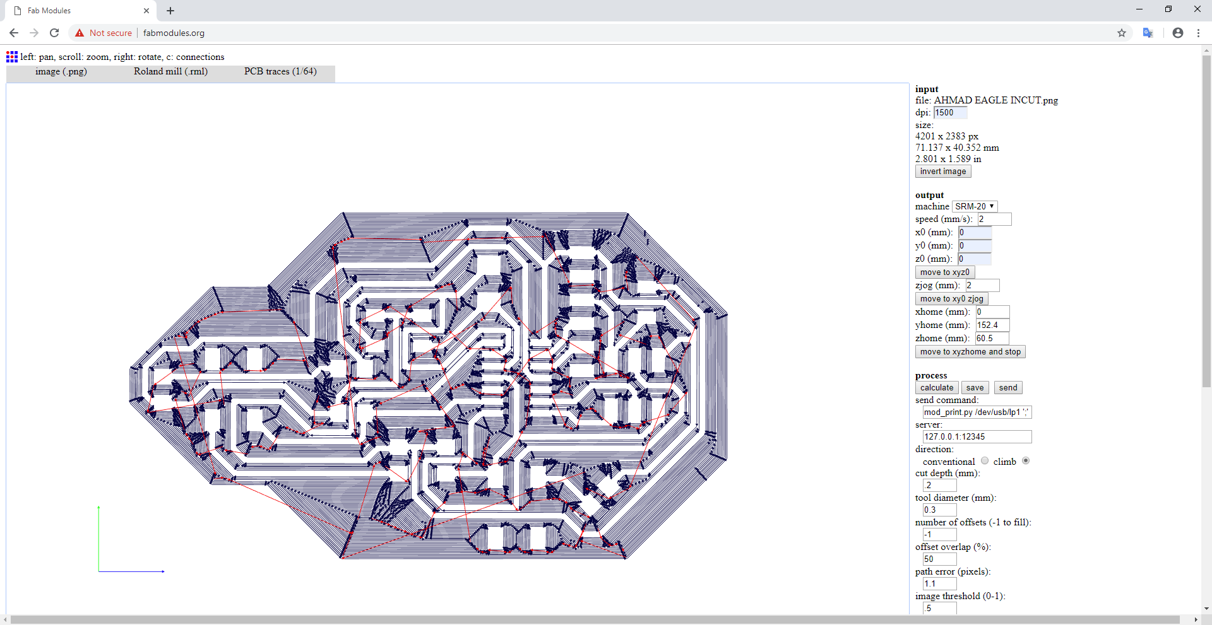Open a new browser tab
This screenshot has height=625, width=1212.
170,11
